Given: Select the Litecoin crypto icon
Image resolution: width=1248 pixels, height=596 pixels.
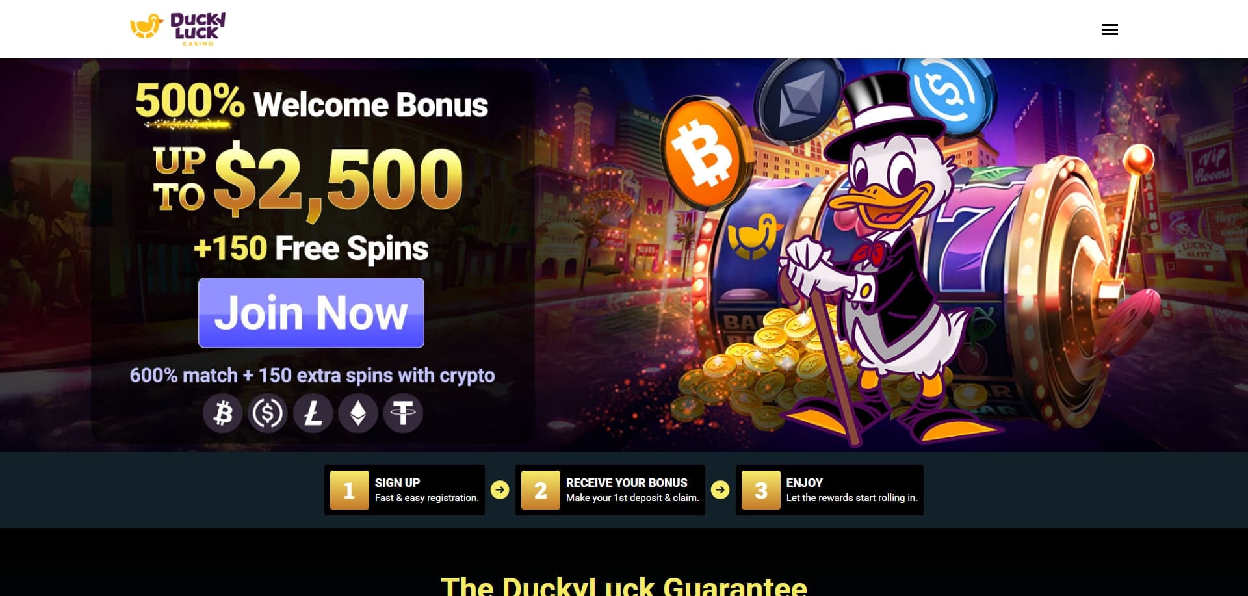Looking at the screenshot, I should (313, 413).
